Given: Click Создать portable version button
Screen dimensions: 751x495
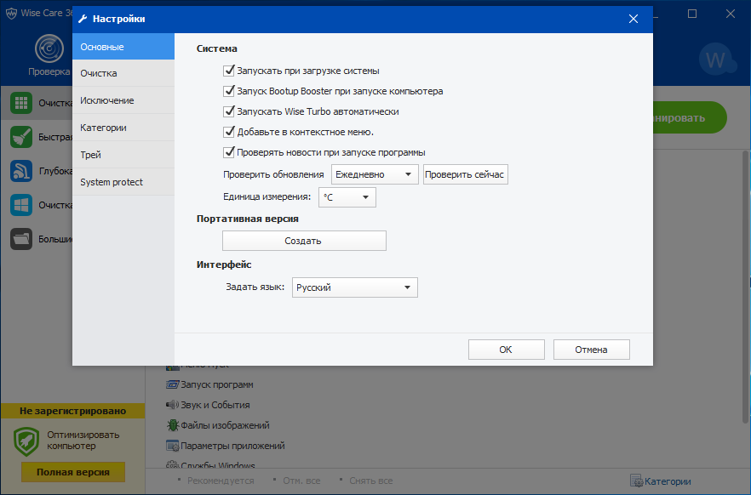Looking at the screenshot, I should point(304,241).
